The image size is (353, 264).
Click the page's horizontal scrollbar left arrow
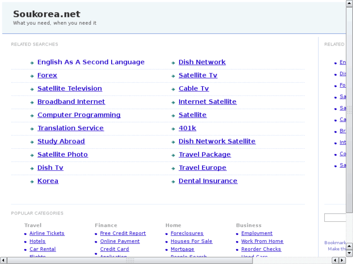[x=3, y=261]
